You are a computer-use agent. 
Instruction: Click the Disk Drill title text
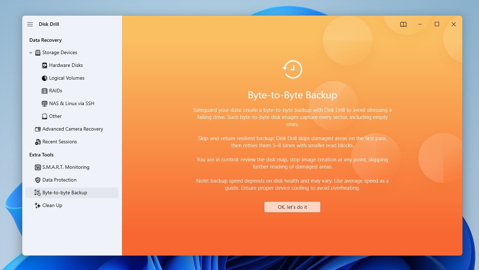(49, 24)
